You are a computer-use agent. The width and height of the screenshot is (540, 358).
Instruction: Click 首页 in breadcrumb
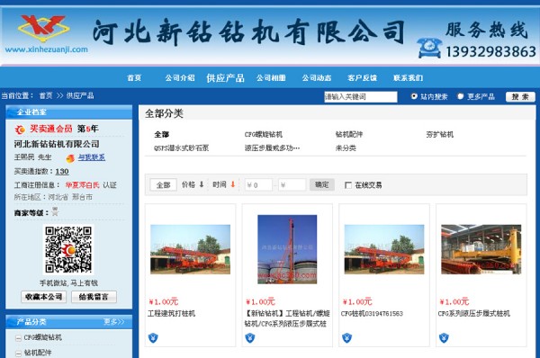coord(46,95)
